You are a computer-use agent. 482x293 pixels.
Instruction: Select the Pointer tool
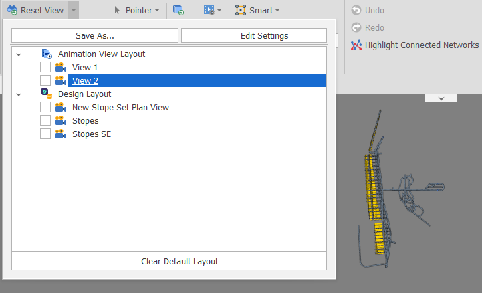pyautogui.click(x=133, y=10)
